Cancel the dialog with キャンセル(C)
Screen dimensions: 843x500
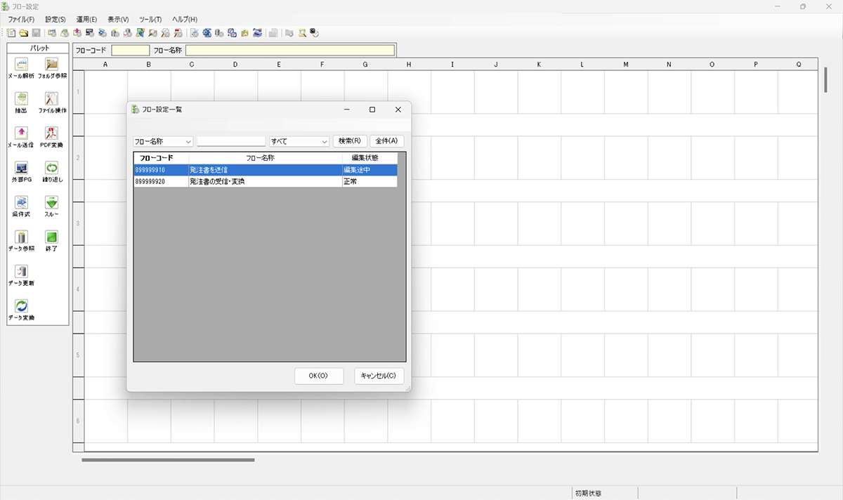click(x=379, y=376)
